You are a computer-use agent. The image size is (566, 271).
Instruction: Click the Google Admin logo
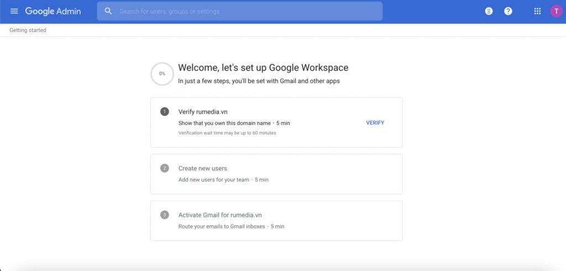(53, 11)
